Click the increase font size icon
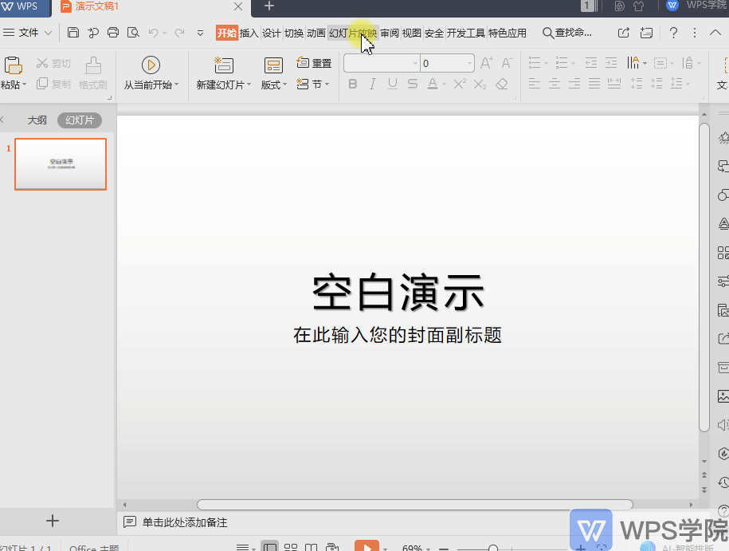The width and height of the screenshot is (729, 551). click(486, 63)
